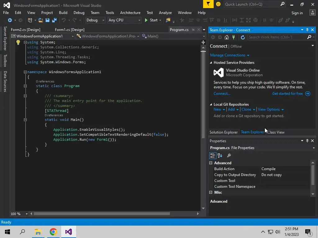
Task: Click the Property Pages wrench icon
Action: [229, 156]
